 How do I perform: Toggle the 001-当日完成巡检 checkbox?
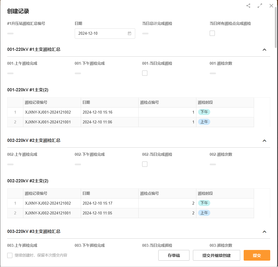tap(145, 73)
